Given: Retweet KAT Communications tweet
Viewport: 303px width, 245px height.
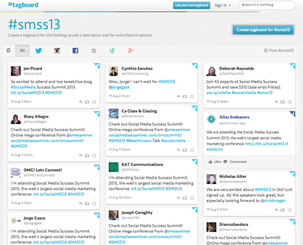Looking at the screenshot, I should click(185, 198).
